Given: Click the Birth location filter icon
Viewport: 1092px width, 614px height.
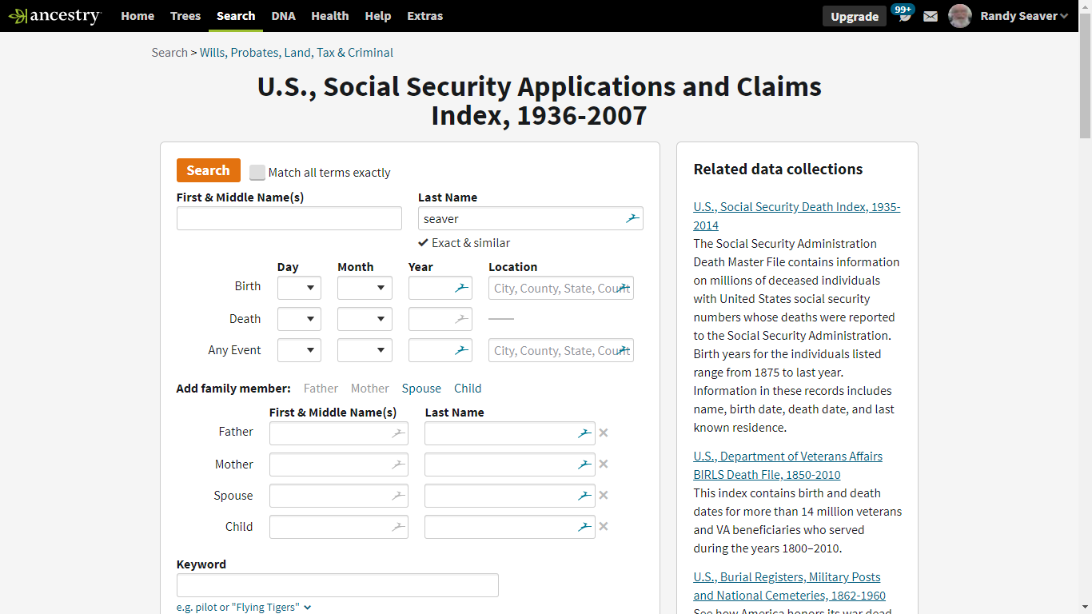Looking at the screenshot, I should click(x=624, y=288).
